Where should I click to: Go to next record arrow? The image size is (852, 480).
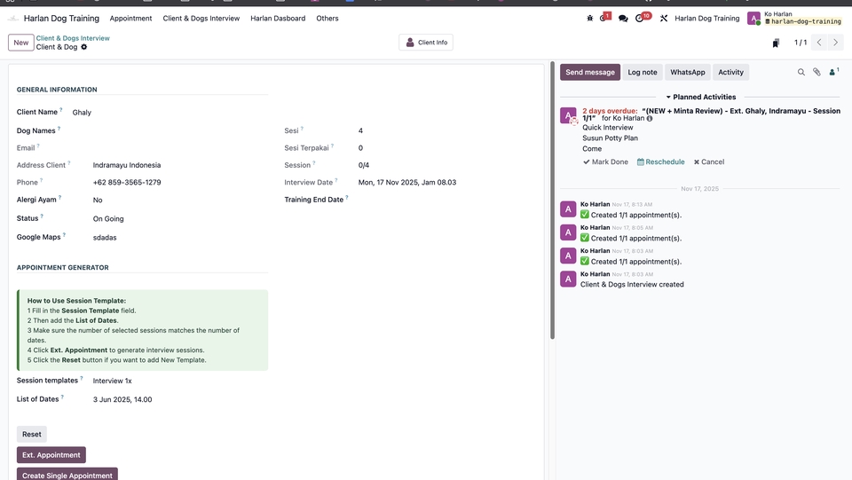(836, 43)
